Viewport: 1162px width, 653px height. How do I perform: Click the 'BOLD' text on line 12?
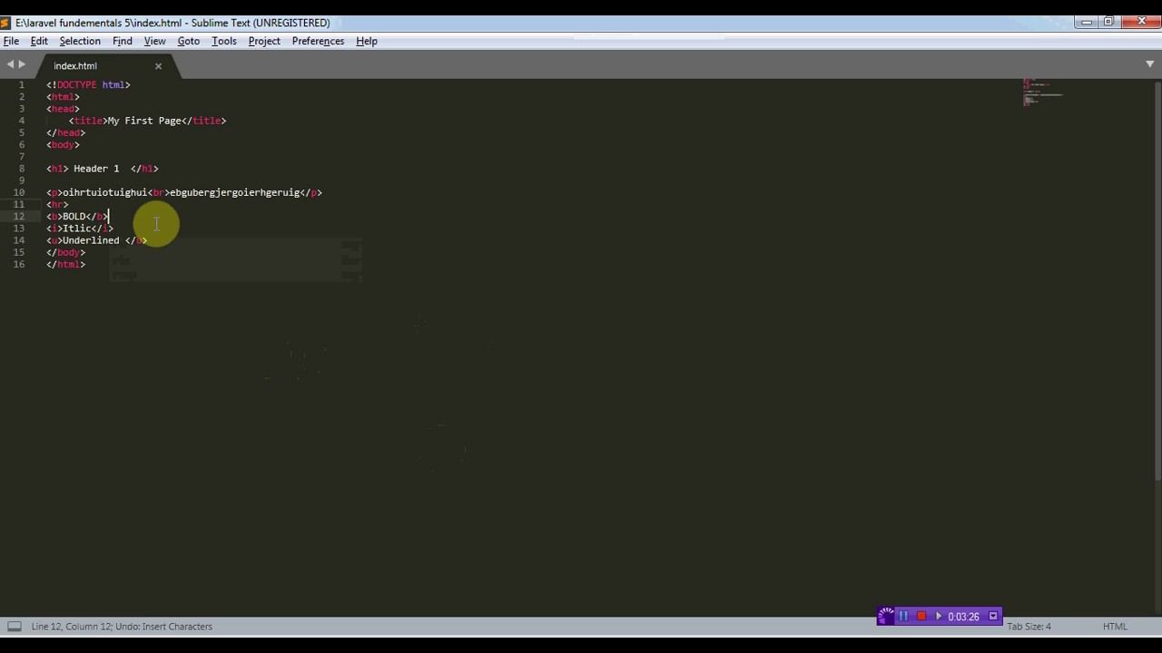click(74, 216)
